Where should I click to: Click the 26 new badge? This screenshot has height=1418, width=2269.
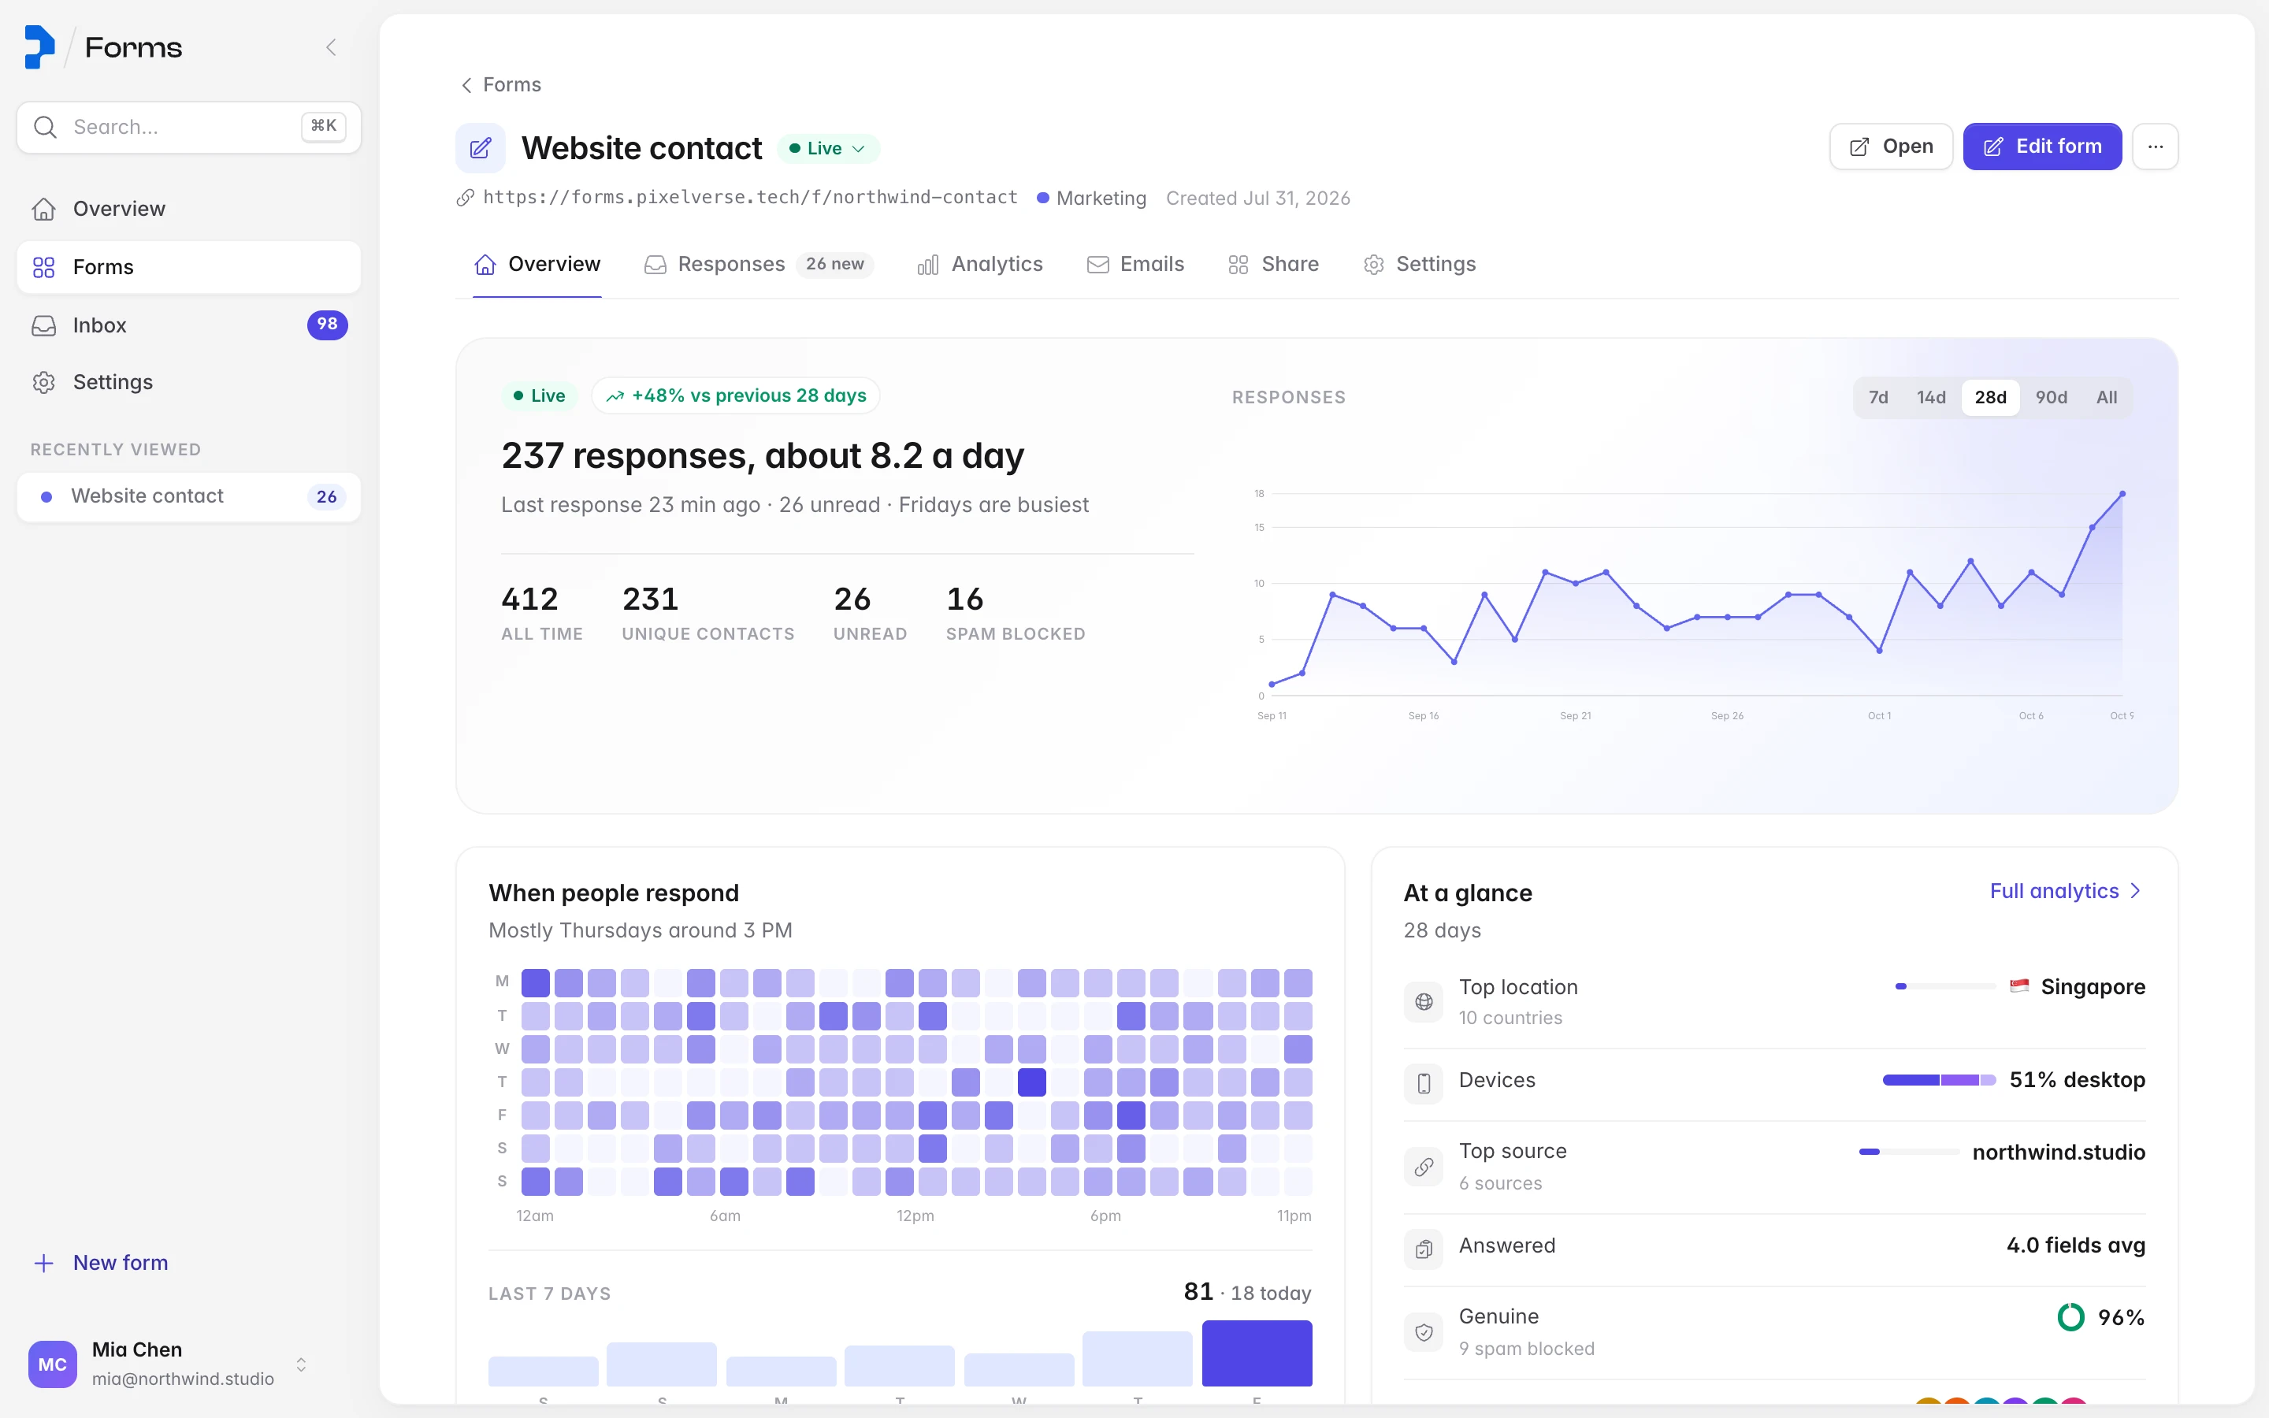[835, 265]
